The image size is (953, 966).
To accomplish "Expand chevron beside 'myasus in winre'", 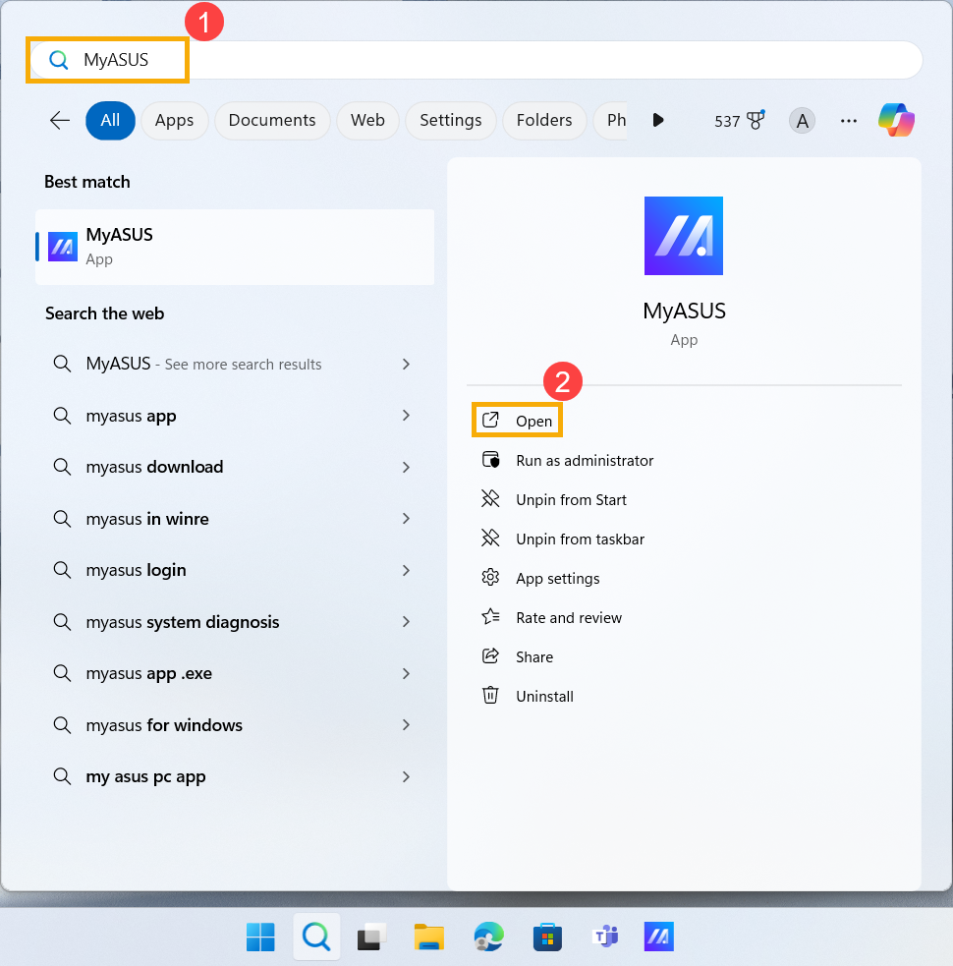I will click(x=406, y=519).
